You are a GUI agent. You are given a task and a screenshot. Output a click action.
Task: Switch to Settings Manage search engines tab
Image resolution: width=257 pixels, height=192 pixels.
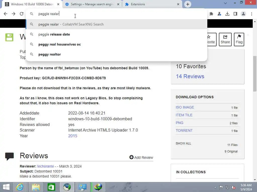click(92, 4)
